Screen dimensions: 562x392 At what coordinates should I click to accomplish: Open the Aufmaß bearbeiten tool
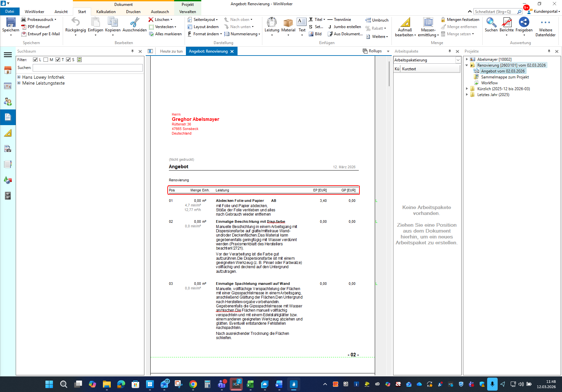pyautogui.click(x=405, y=23)
